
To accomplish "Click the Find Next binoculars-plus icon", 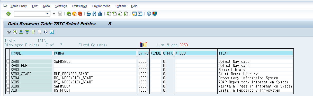I will 100,14.
